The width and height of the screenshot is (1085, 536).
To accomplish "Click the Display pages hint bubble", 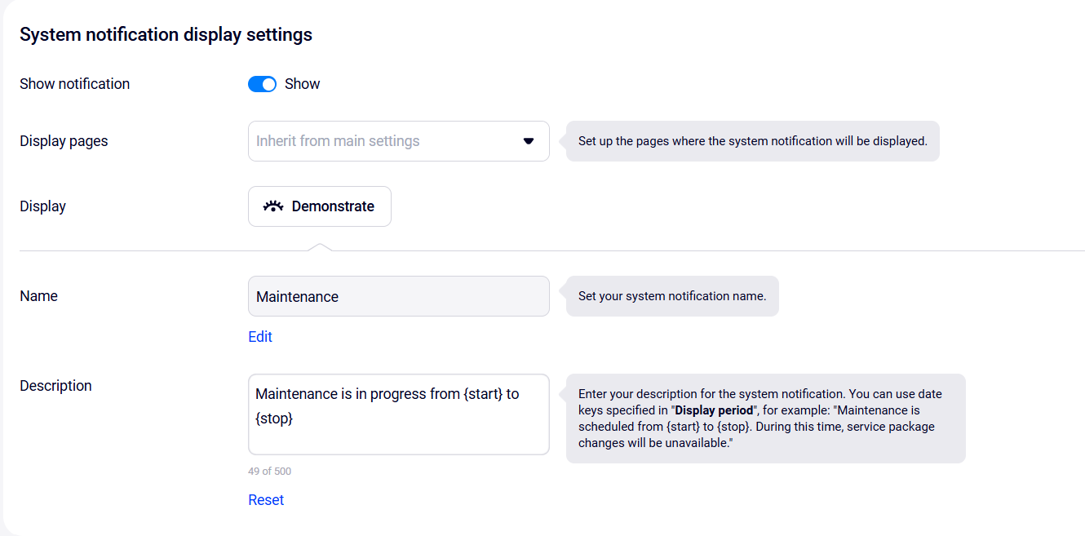I will (x=752, y=141).
